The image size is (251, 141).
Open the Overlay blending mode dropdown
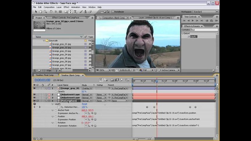[87, 88]
